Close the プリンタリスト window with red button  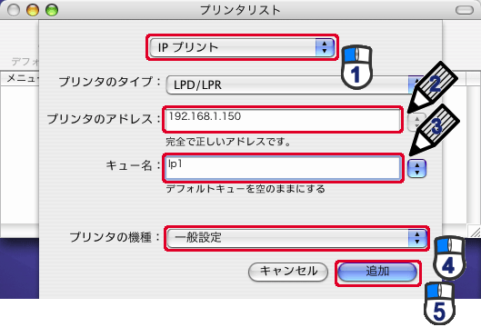[x=14, y=10]
